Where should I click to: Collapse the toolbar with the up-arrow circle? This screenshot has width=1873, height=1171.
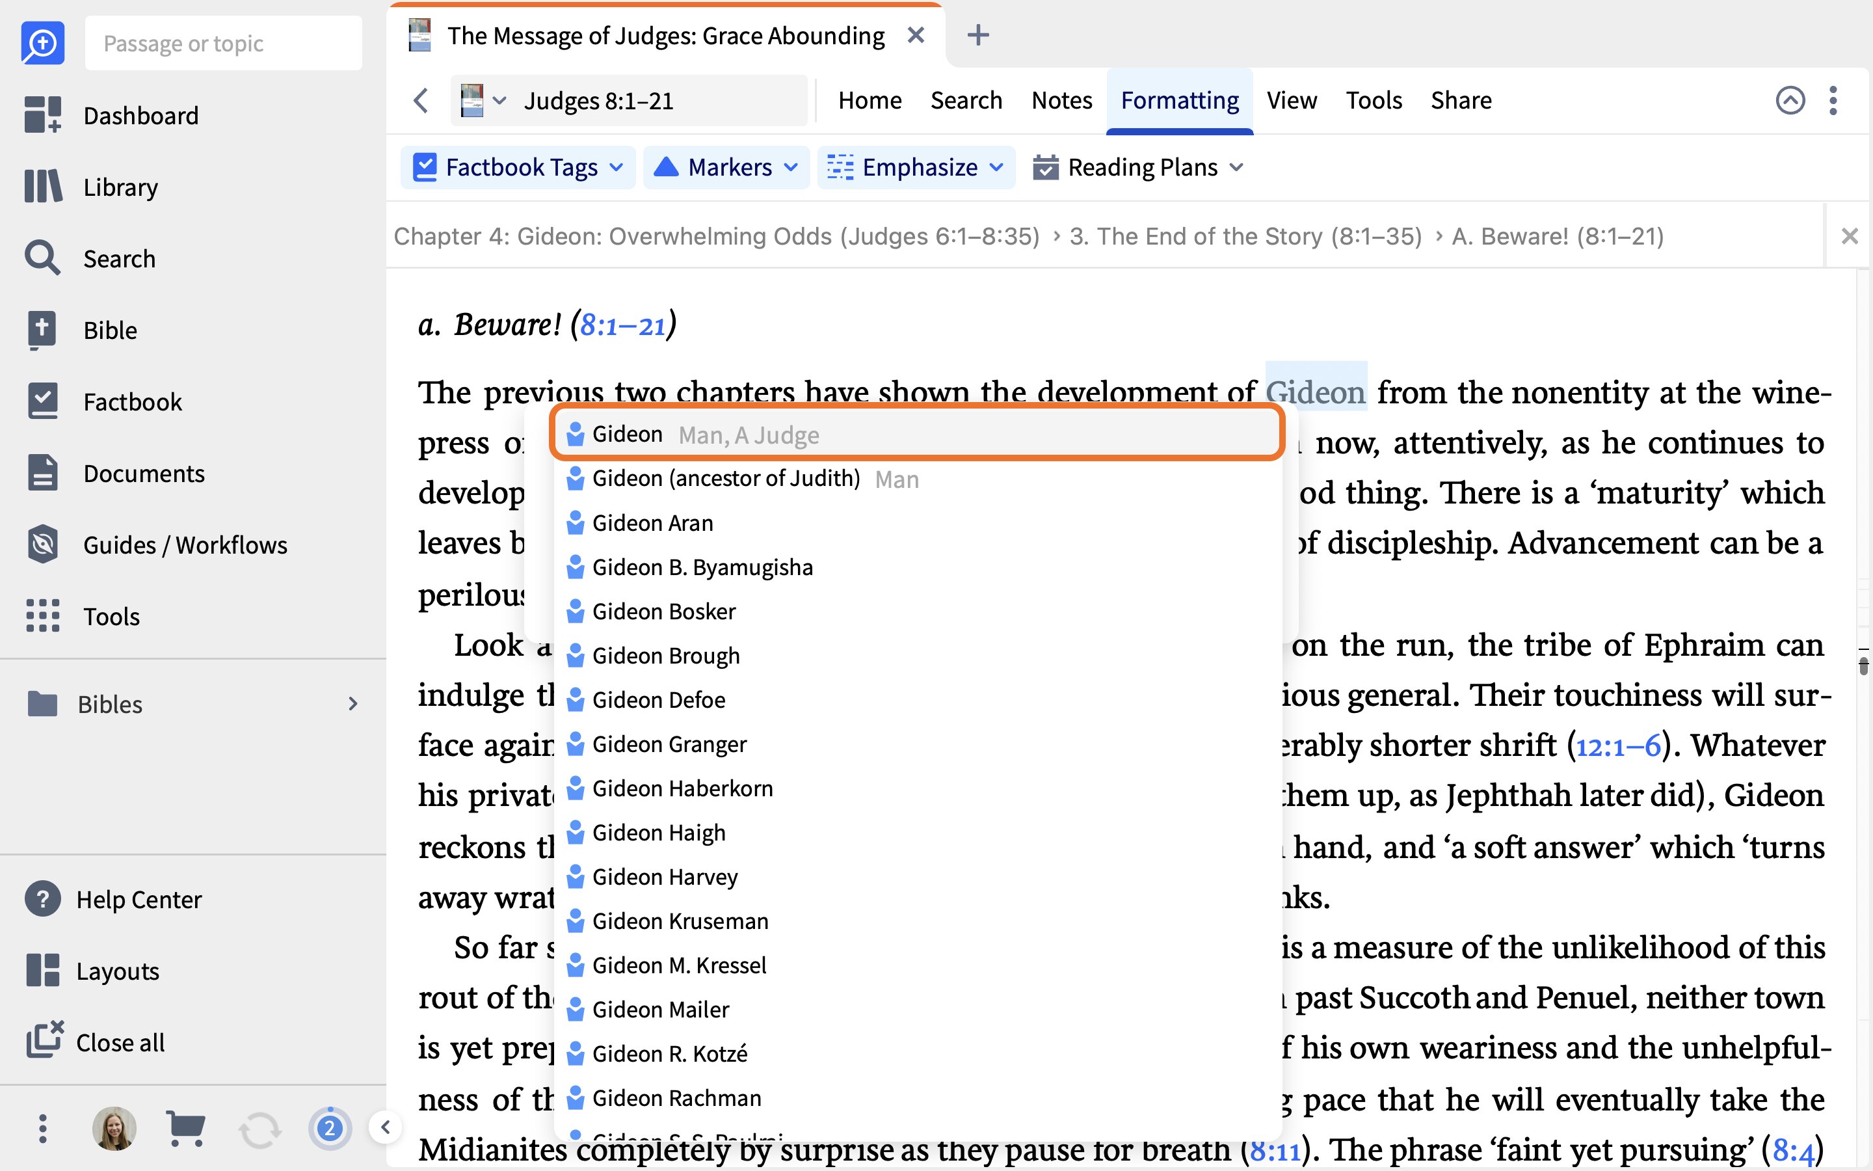click(x=1790, y=100)
